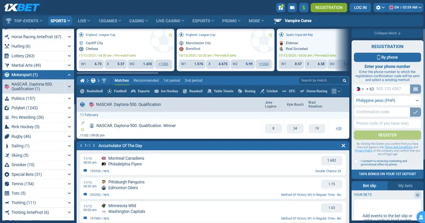Open the EN language and time dropdown
The width and height of the screenshot is (425, 223).
coord(403,8)
